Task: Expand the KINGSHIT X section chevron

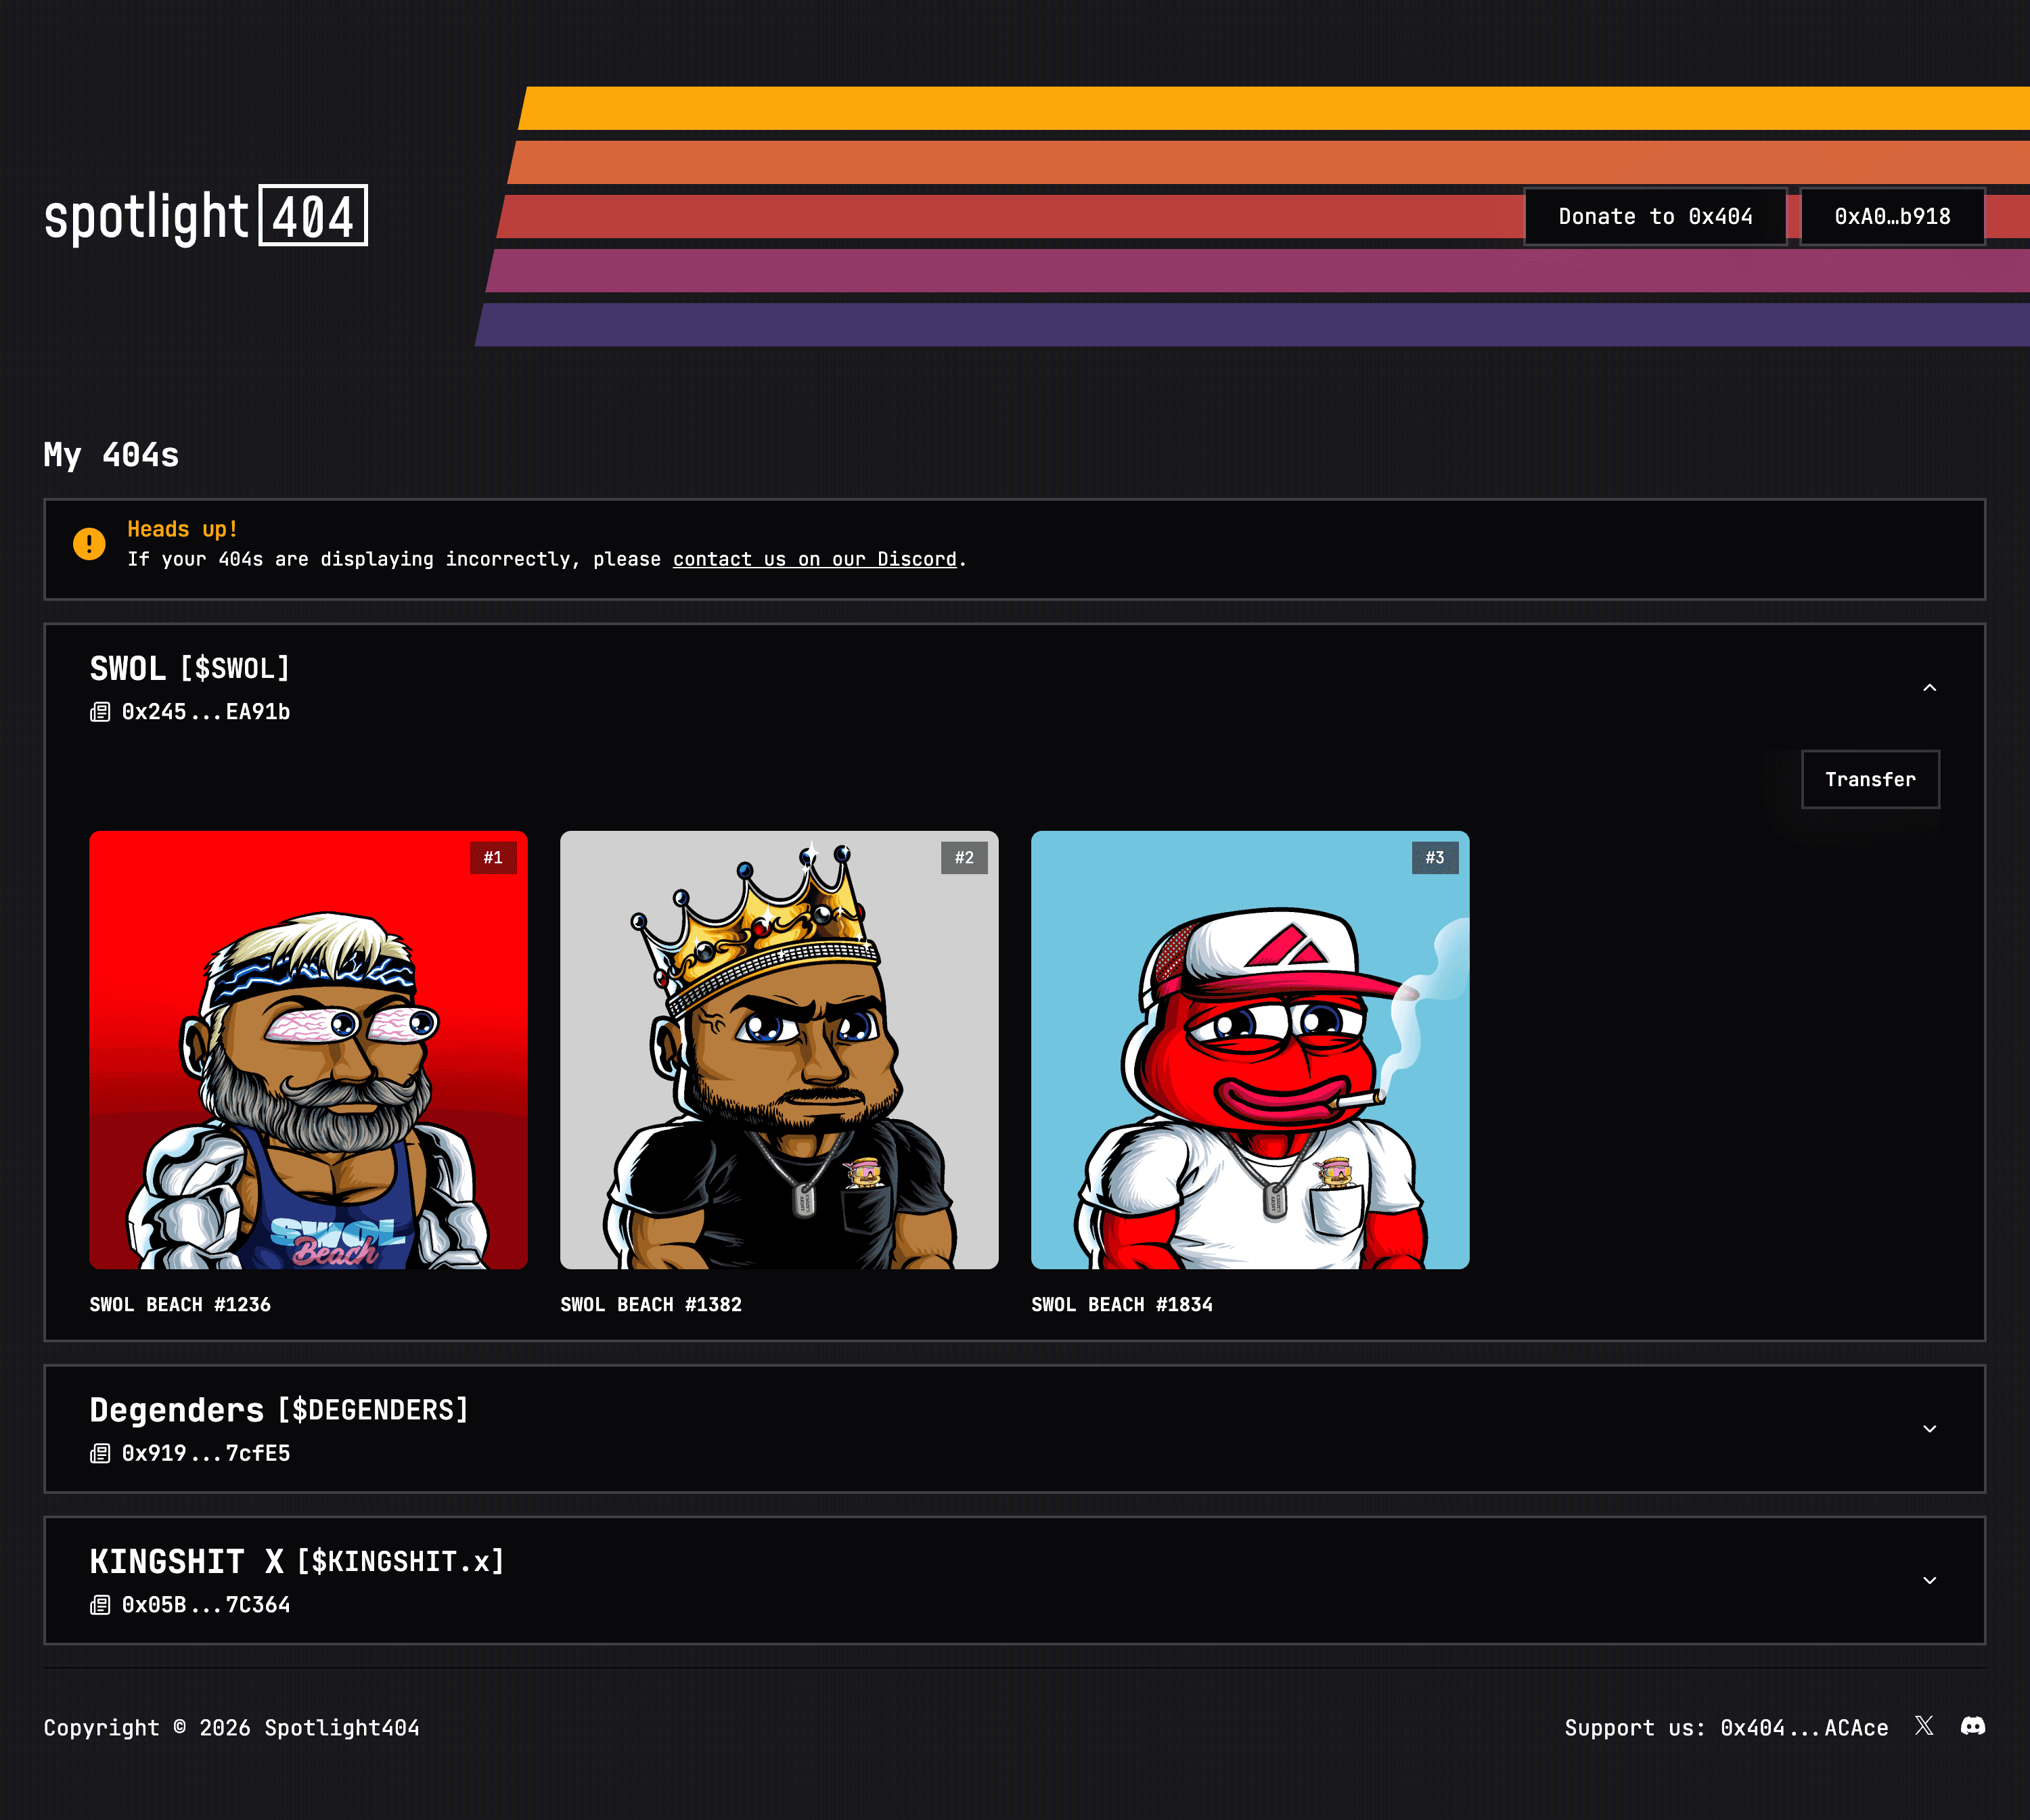Action: pos(1930,1580)
